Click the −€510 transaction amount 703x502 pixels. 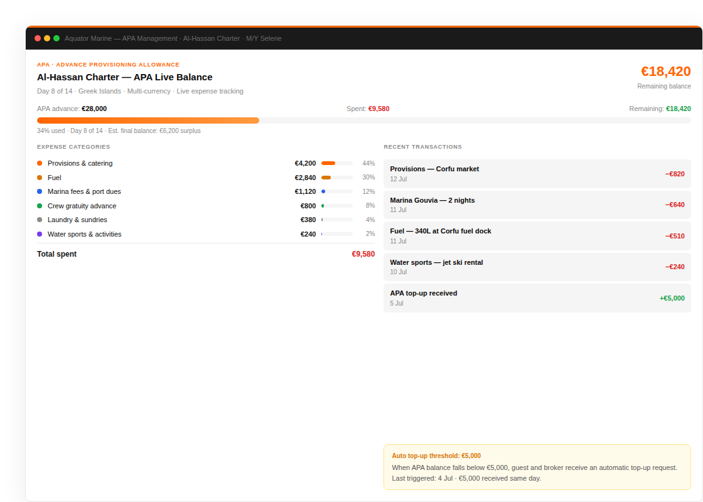click(x=675, y=236)
